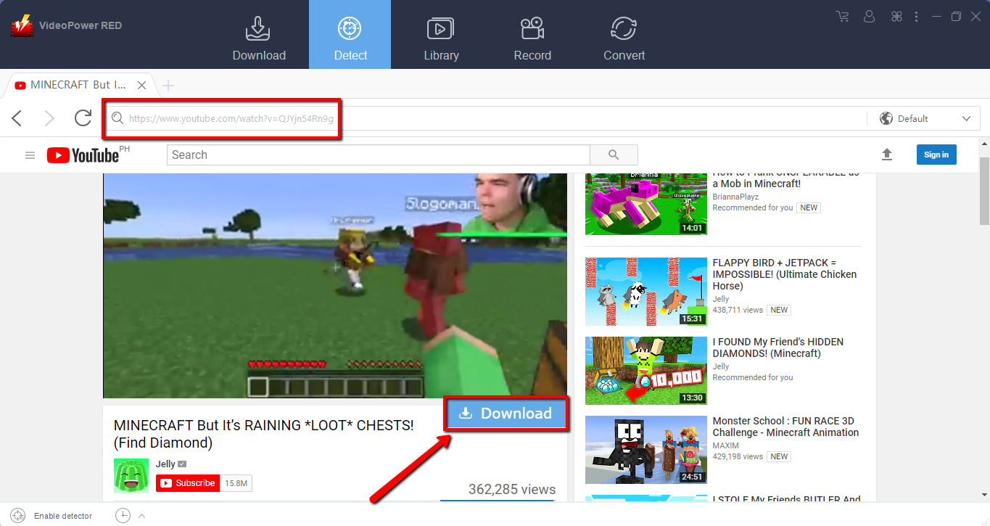Expand the up chevron beside clock
990x526 pixels.
tap(141, 516)
